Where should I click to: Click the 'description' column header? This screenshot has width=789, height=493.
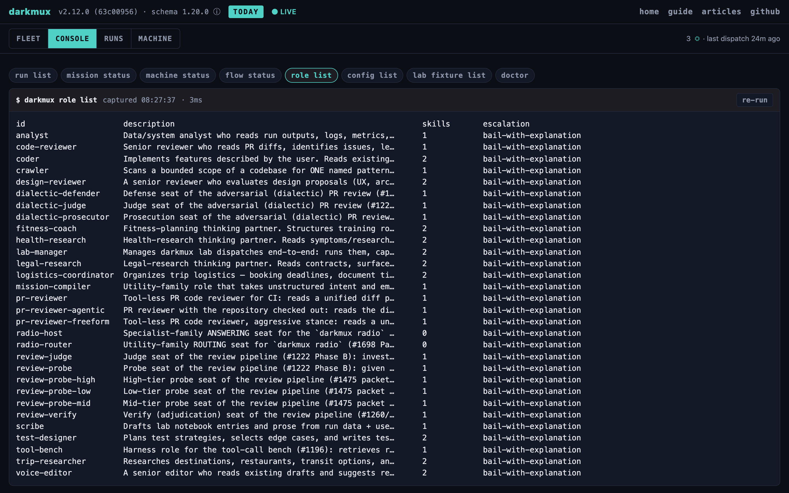click(149, 124)
